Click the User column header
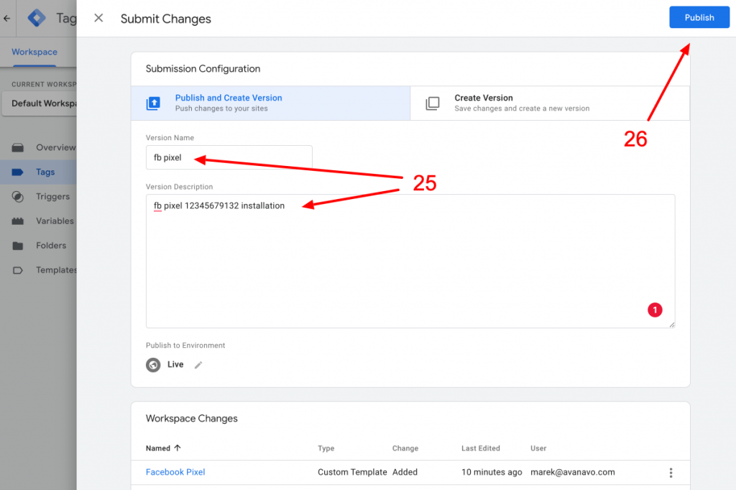 (538, 448)
